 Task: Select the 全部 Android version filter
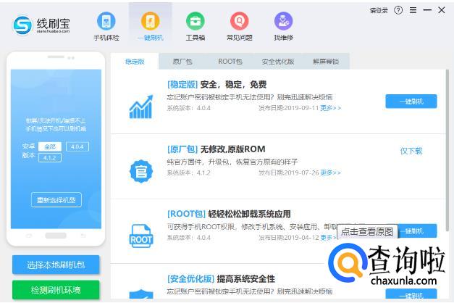pos(50,146)
